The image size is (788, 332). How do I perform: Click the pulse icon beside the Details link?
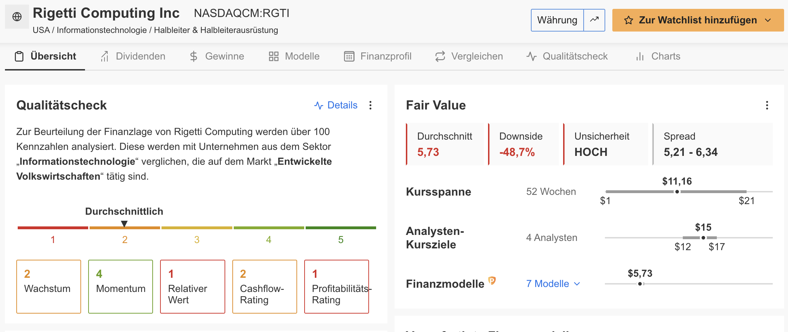pyautogui.click(x=319, y=105)
